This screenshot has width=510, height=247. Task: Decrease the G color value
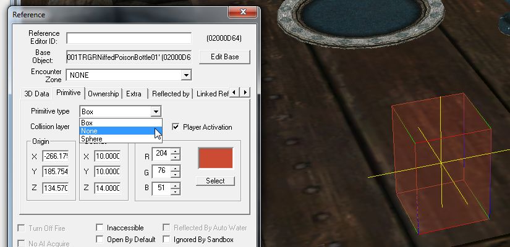176,174
